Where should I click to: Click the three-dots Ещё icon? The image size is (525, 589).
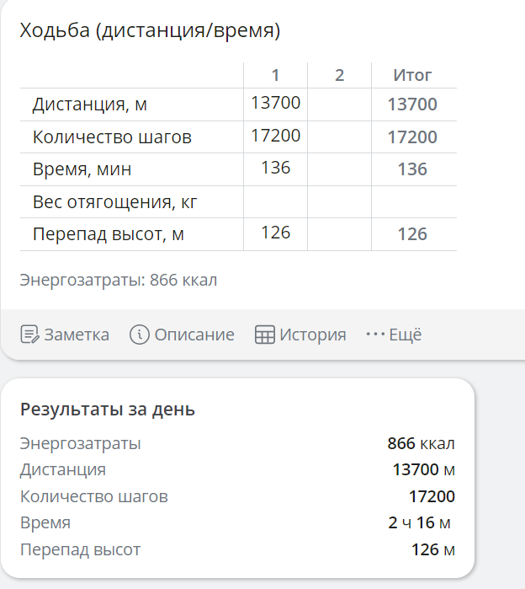pyautogui.click(x=375, y=335)
